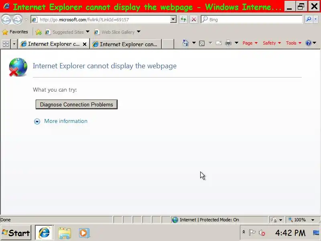The width and height of the screenshot is (321, 241).
Task: Open the Safety menu
Action: point(272,43)
